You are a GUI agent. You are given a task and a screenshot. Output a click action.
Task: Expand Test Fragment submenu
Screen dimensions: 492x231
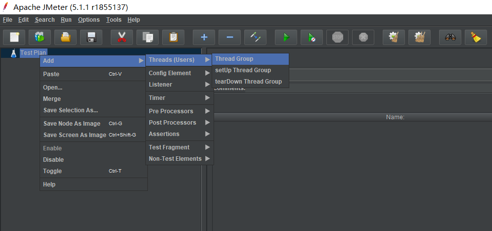pyautogui.click(x=179, y=147)
